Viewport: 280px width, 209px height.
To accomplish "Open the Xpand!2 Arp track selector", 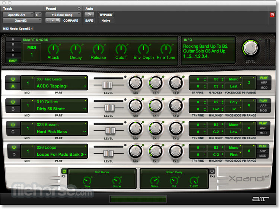I will pos(18,15).
